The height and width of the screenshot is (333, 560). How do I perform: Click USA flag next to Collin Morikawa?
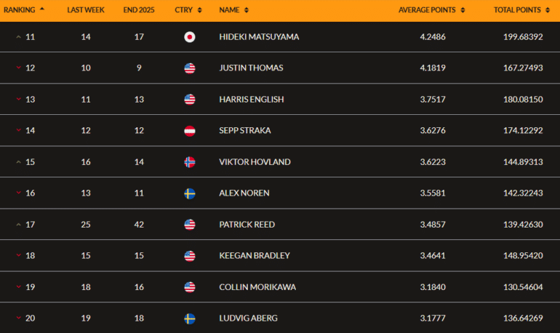click(x=190, y=287)
